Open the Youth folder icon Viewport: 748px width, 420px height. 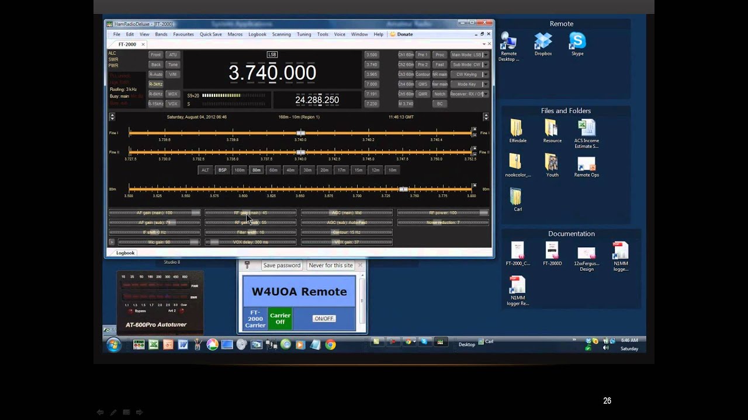point(552,162)
